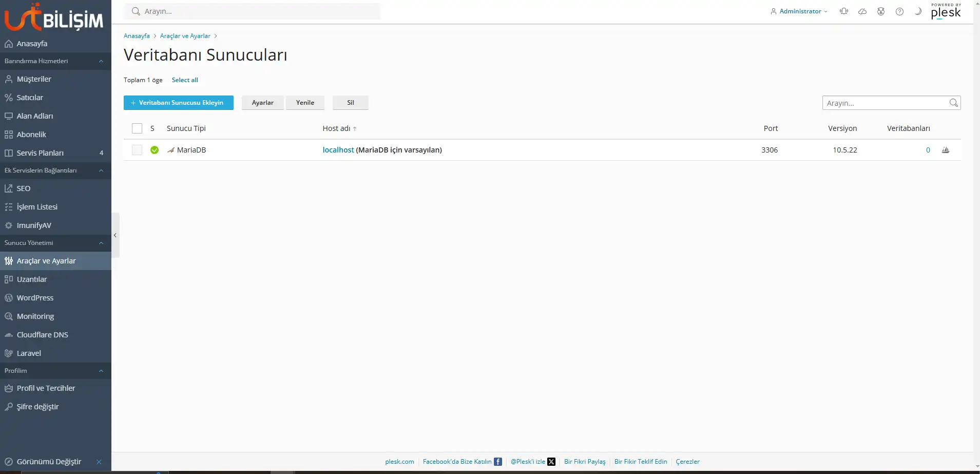Open the cloud services icon in the header
The image size is (980, 474).
[x=862, y=11]
